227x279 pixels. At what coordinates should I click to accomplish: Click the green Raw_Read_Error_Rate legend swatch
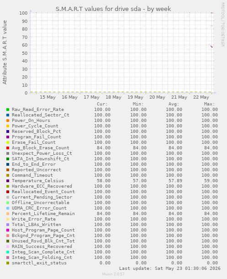click(8, 110)
